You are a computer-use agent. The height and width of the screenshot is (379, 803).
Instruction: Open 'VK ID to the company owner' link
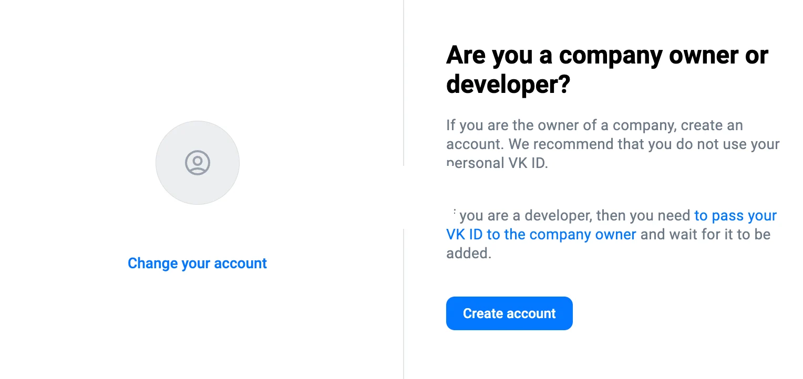coord(541,234)
